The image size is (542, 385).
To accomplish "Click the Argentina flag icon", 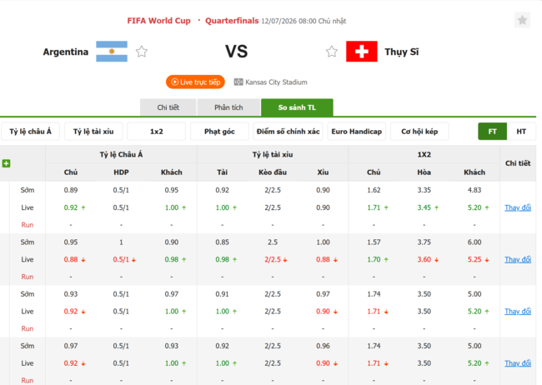I will 112,52.
